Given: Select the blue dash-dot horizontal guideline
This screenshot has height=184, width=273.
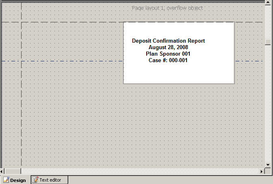Looking at the screenshot, I should [x=61, y=61].
